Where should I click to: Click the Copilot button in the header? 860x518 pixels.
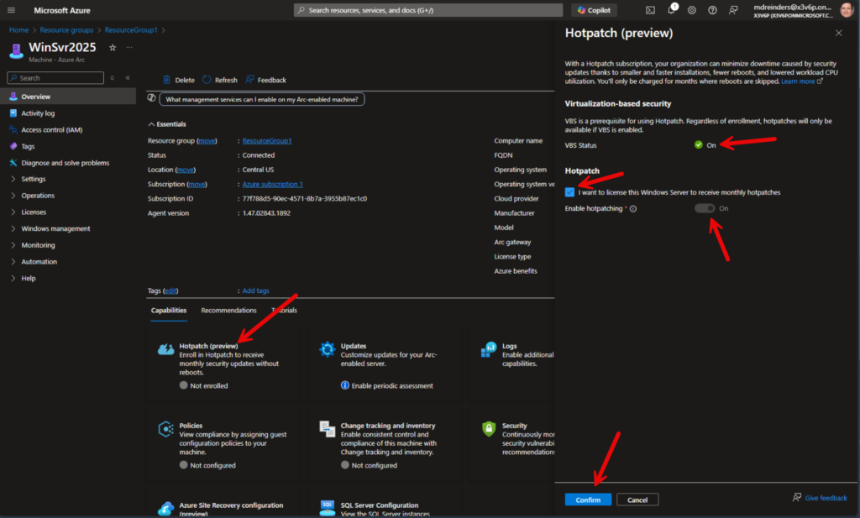[x=594, y=10]
